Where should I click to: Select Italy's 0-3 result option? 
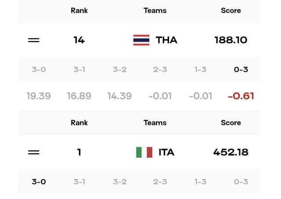[241, 181]
